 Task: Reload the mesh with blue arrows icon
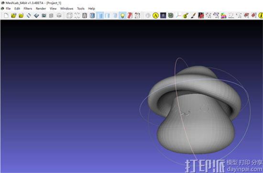pos(29,16)
